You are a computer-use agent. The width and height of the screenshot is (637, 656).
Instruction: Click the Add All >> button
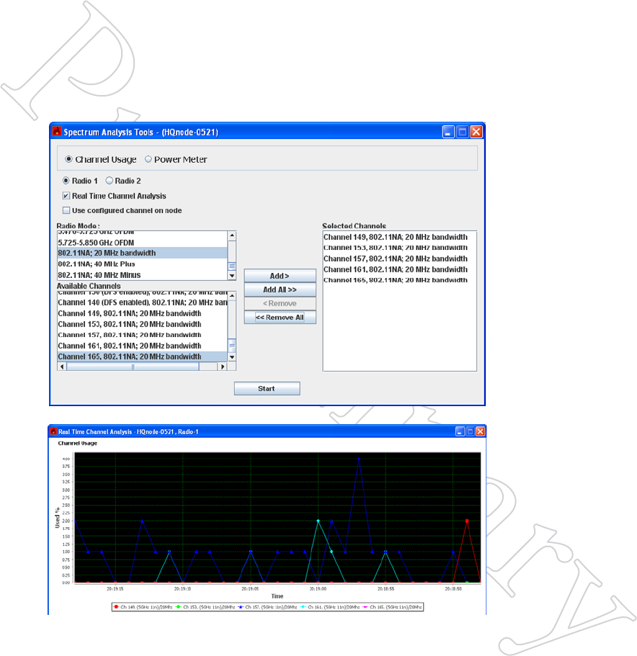(280, 289)
